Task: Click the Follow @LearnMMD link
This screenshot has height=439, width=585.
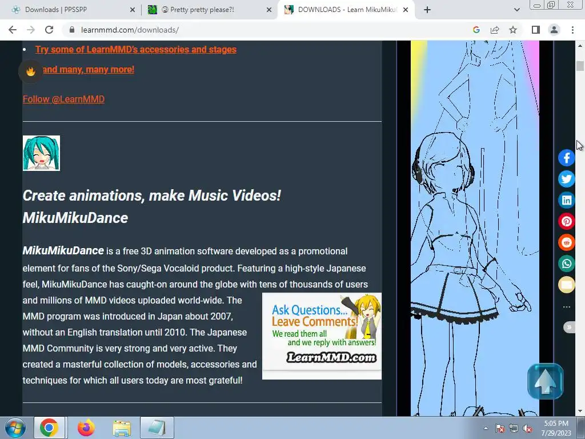Action: (63, 99)
